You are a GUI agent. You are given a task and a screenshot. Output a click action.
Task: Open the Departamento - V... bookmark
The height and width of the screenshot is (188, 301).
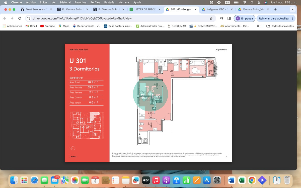coord(87,26)
